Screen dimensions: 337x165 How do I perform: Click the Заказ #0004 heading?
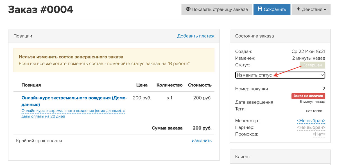(41, 9)
